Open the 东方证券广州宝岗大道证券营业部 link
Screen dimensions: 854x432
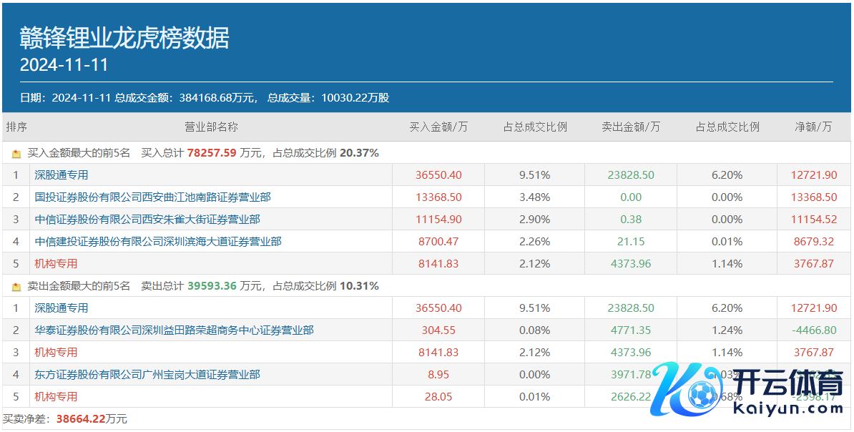(x=147, y=375)
